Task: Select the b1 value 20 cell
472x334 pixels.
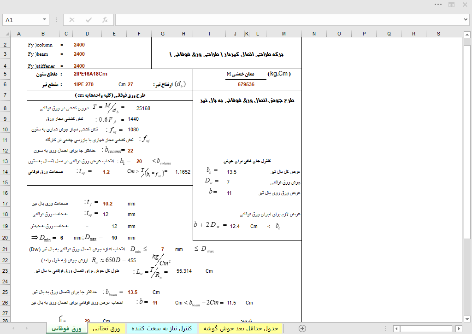Action: pos(139,161)
